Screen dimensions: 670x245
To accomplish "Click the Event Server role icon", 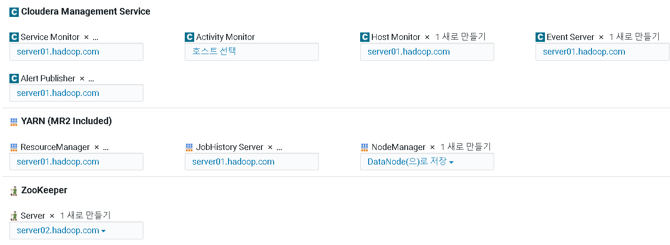I will (x=540, y=37).
